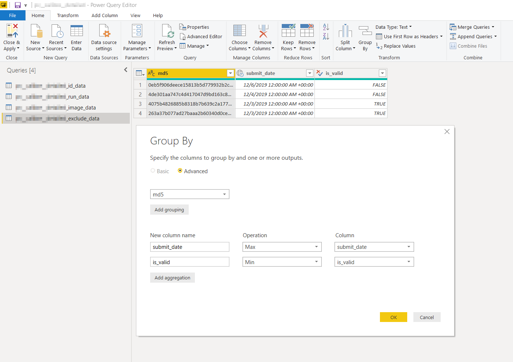Click the Choose Columns icon
This screenshot has height=362, width=513.
coord(240,31)
